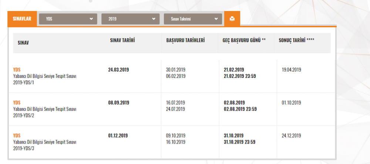This screenshot has width=370, height=164.
Task: Click late application time 31.10.2019 23:59
Action: point(239,142)
